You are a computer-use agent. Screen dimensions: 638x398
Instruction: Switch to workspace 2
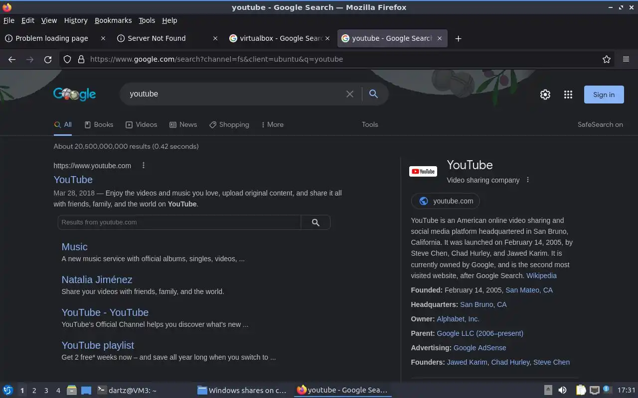coord(34,391)
